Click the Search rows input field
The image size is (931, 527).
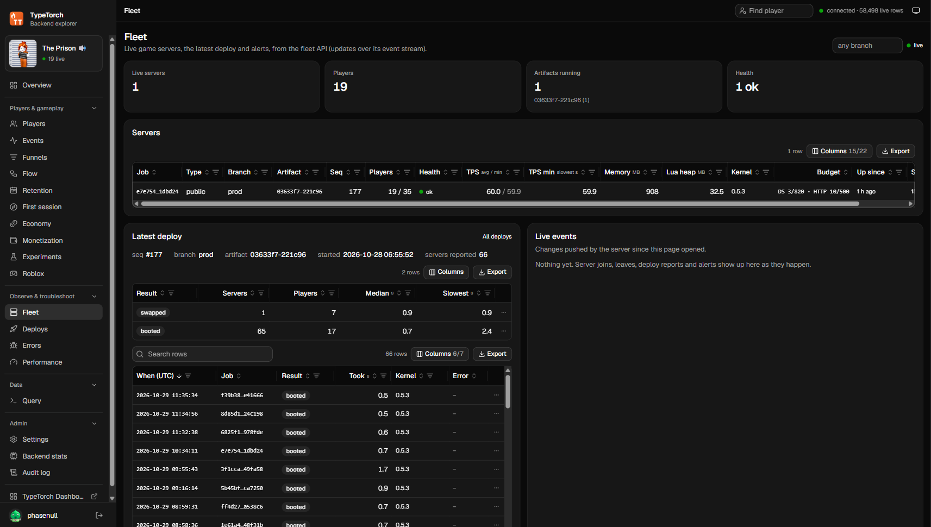pyautogui.click(x=202, y=354)
